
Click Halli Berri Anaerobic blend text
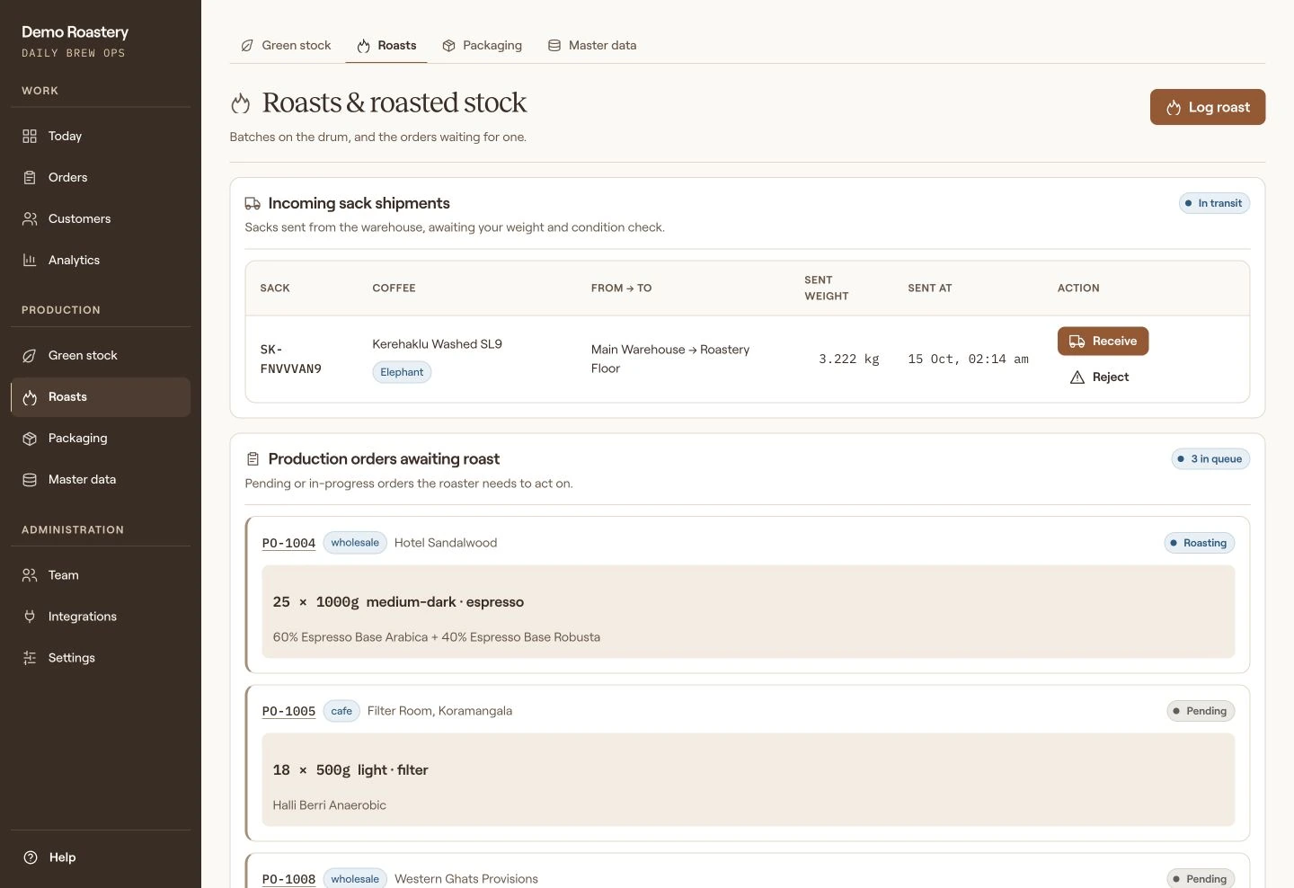(x=330, y=806)
